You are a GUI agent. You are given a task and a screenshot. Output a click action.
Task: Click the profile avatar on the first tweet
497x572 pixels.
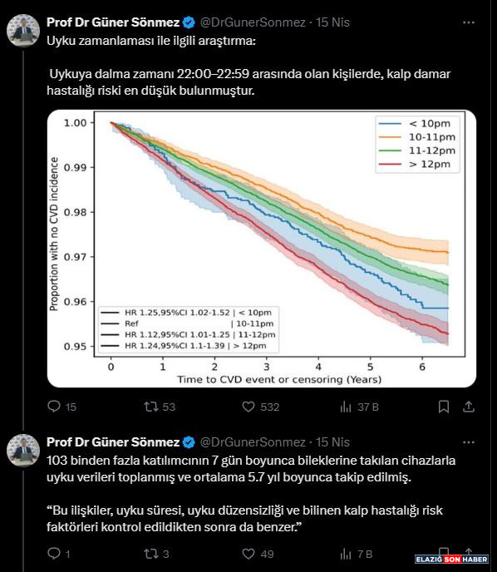[x=23, y=31]
